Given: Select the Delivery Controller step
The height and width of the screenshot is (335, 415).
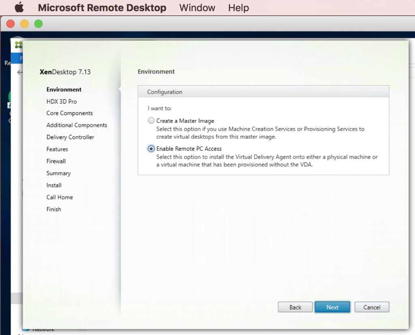Looking at the screenshot, I should pos(70,137).
